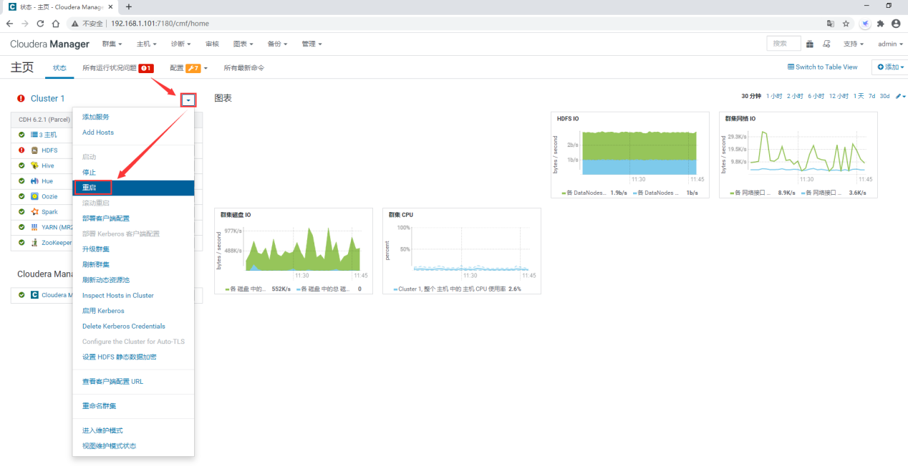Set chart time range to 1 小时

click(774, 96)
